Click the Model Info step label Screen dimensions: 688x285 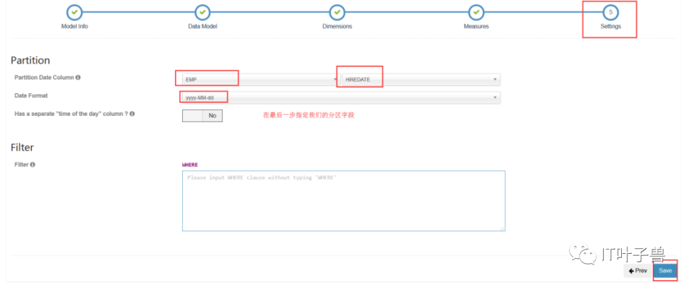[74, 26]
